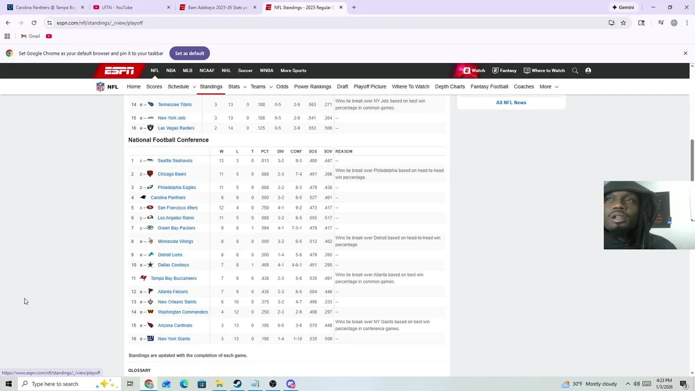Open Task View on taskbar
The height and width of the screenshot is (391, 695).
(130, 384)
